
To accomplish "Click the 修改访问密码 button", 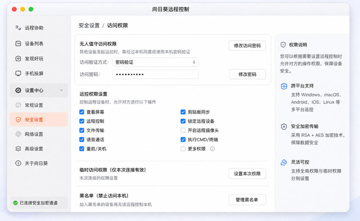I will [x=247, y=45].
